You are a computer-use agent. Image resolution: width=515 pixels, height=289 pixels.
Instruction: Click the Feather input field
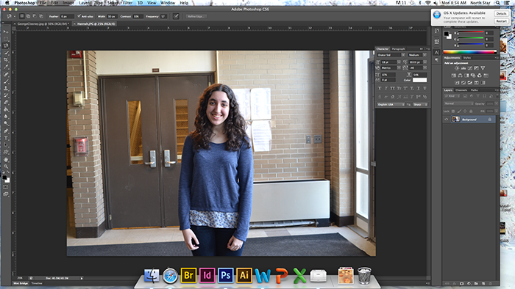[x=67, y=16]
